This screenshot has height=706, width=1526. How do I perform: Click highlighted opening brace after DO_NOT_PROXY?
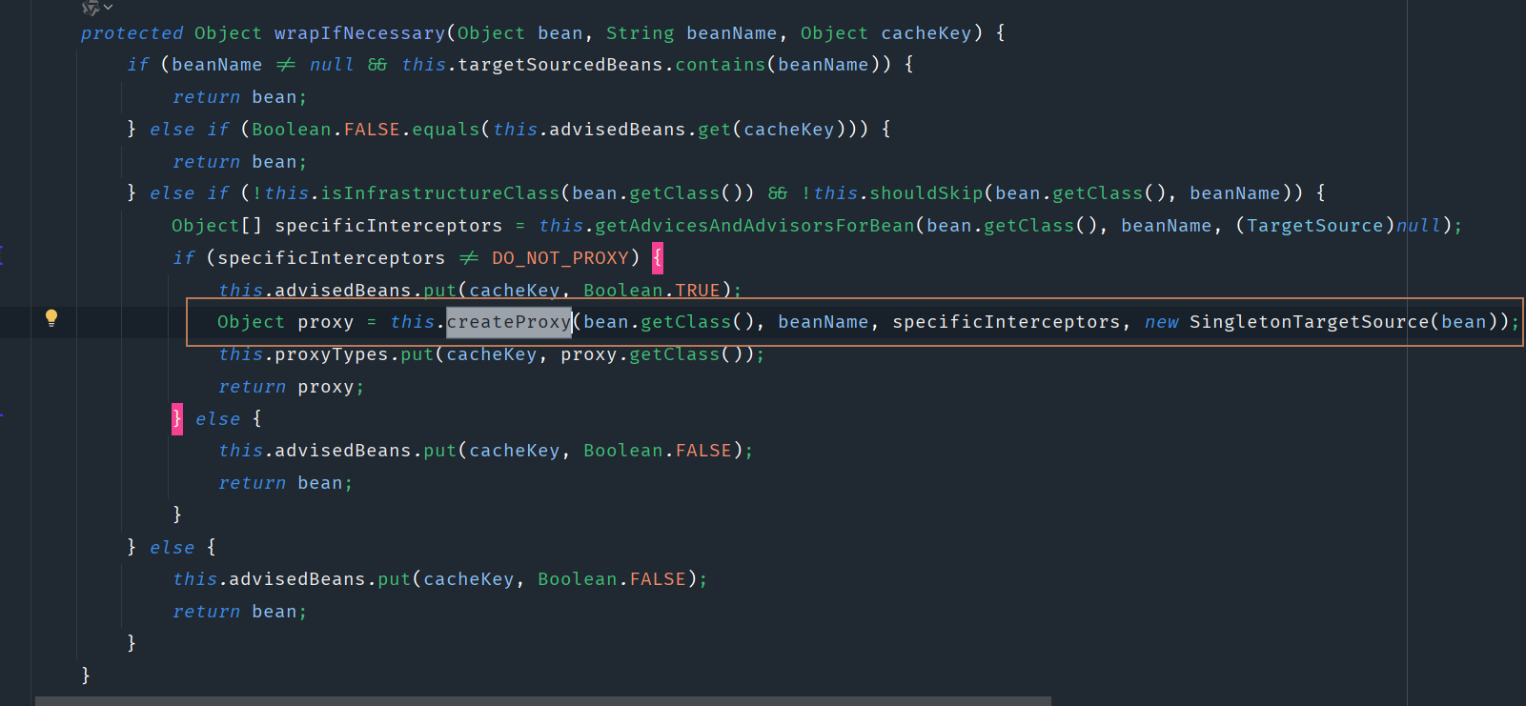658,258
